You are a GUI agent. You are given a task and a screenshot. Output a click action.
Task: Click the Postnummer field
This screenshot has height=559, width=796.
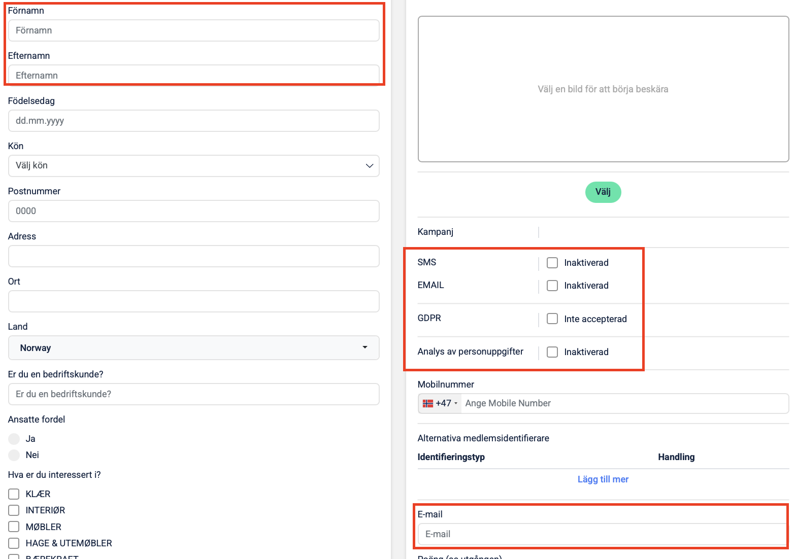coord(193,211)
